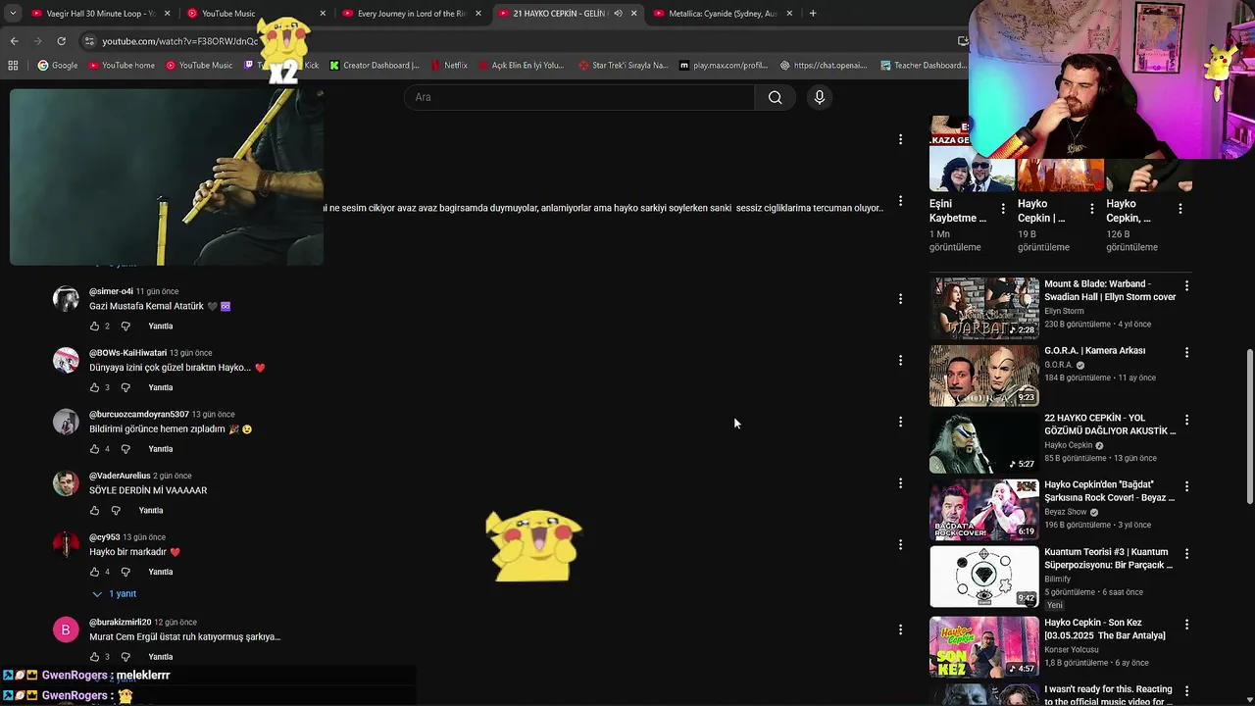1255x706 pixels.
Task: Open options menu for @VaderAurelius comment
Action: pos(900,483)
